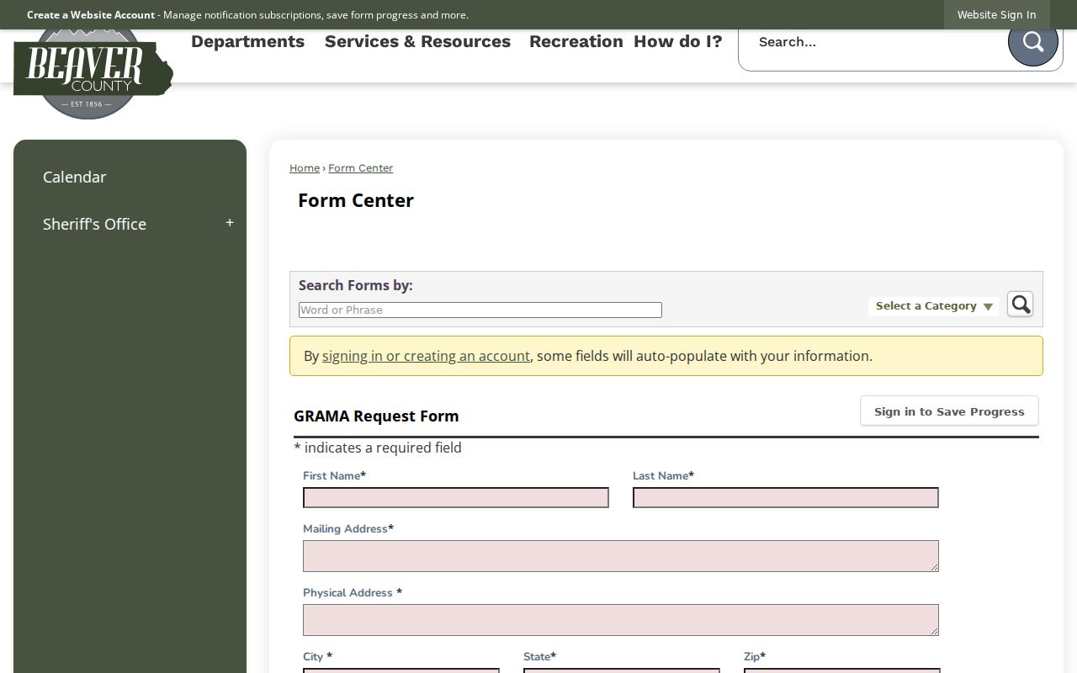Screen dimensions: 1077x673
Task: Focus the Physical Address field
Action: click(621, 620)
